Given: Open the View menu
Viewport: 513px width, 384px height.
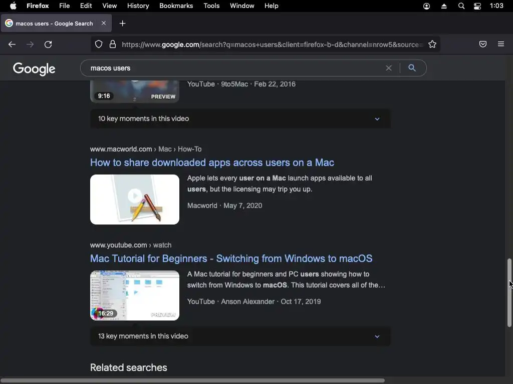Looking at the screenshot, I should click(109, 6).
